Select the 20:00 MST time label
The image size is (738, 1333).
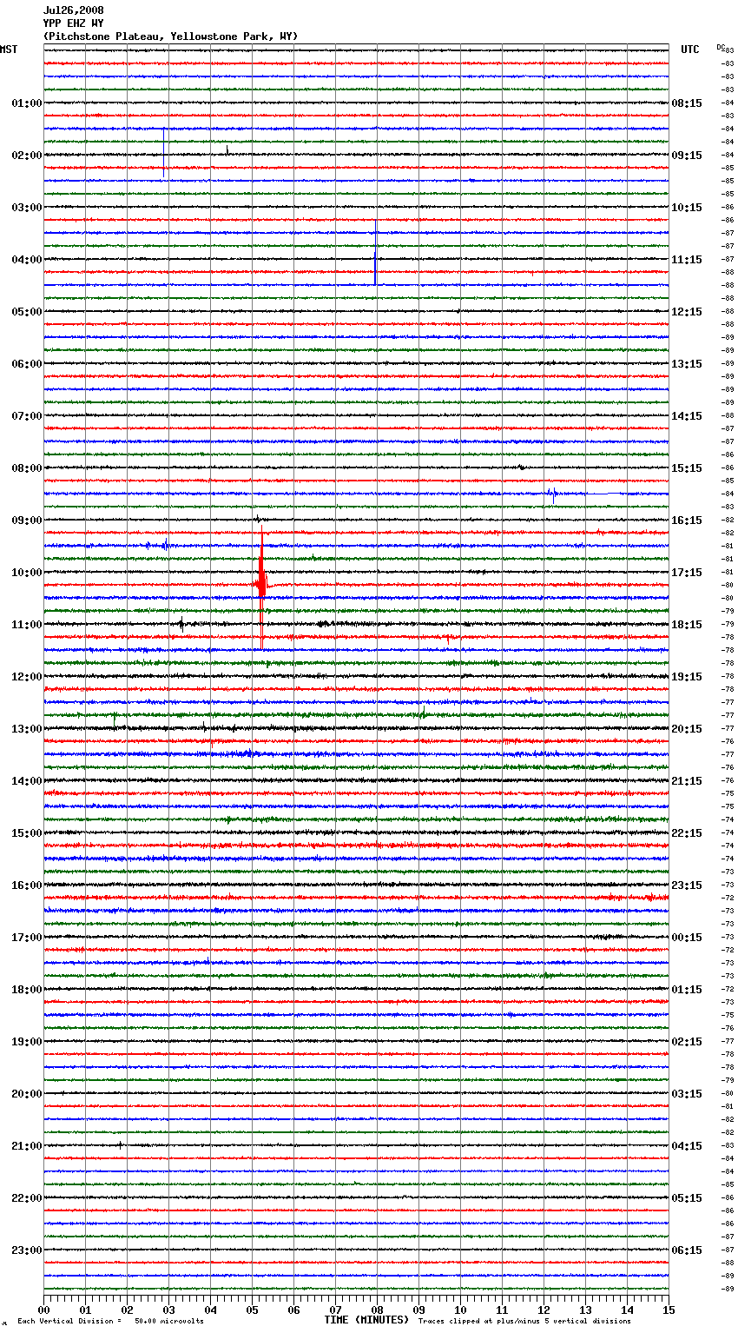(x=27, y=1094)
